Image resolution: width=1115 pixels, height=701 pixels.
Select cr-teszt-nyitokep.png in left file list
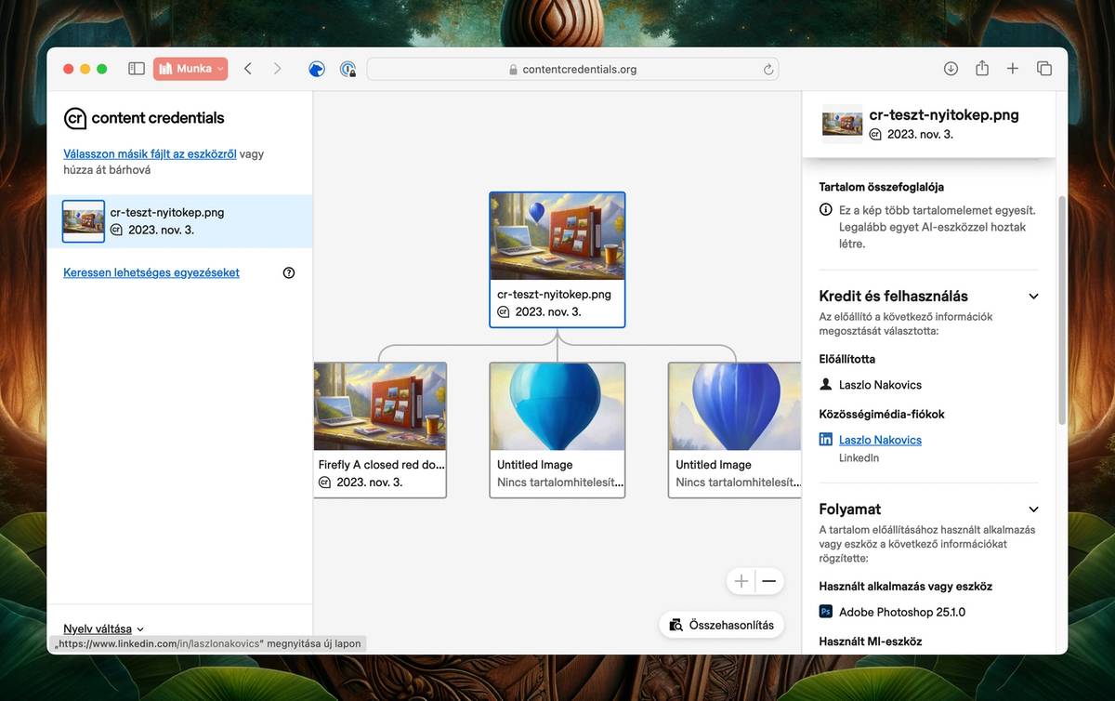[x=179, y=221]
